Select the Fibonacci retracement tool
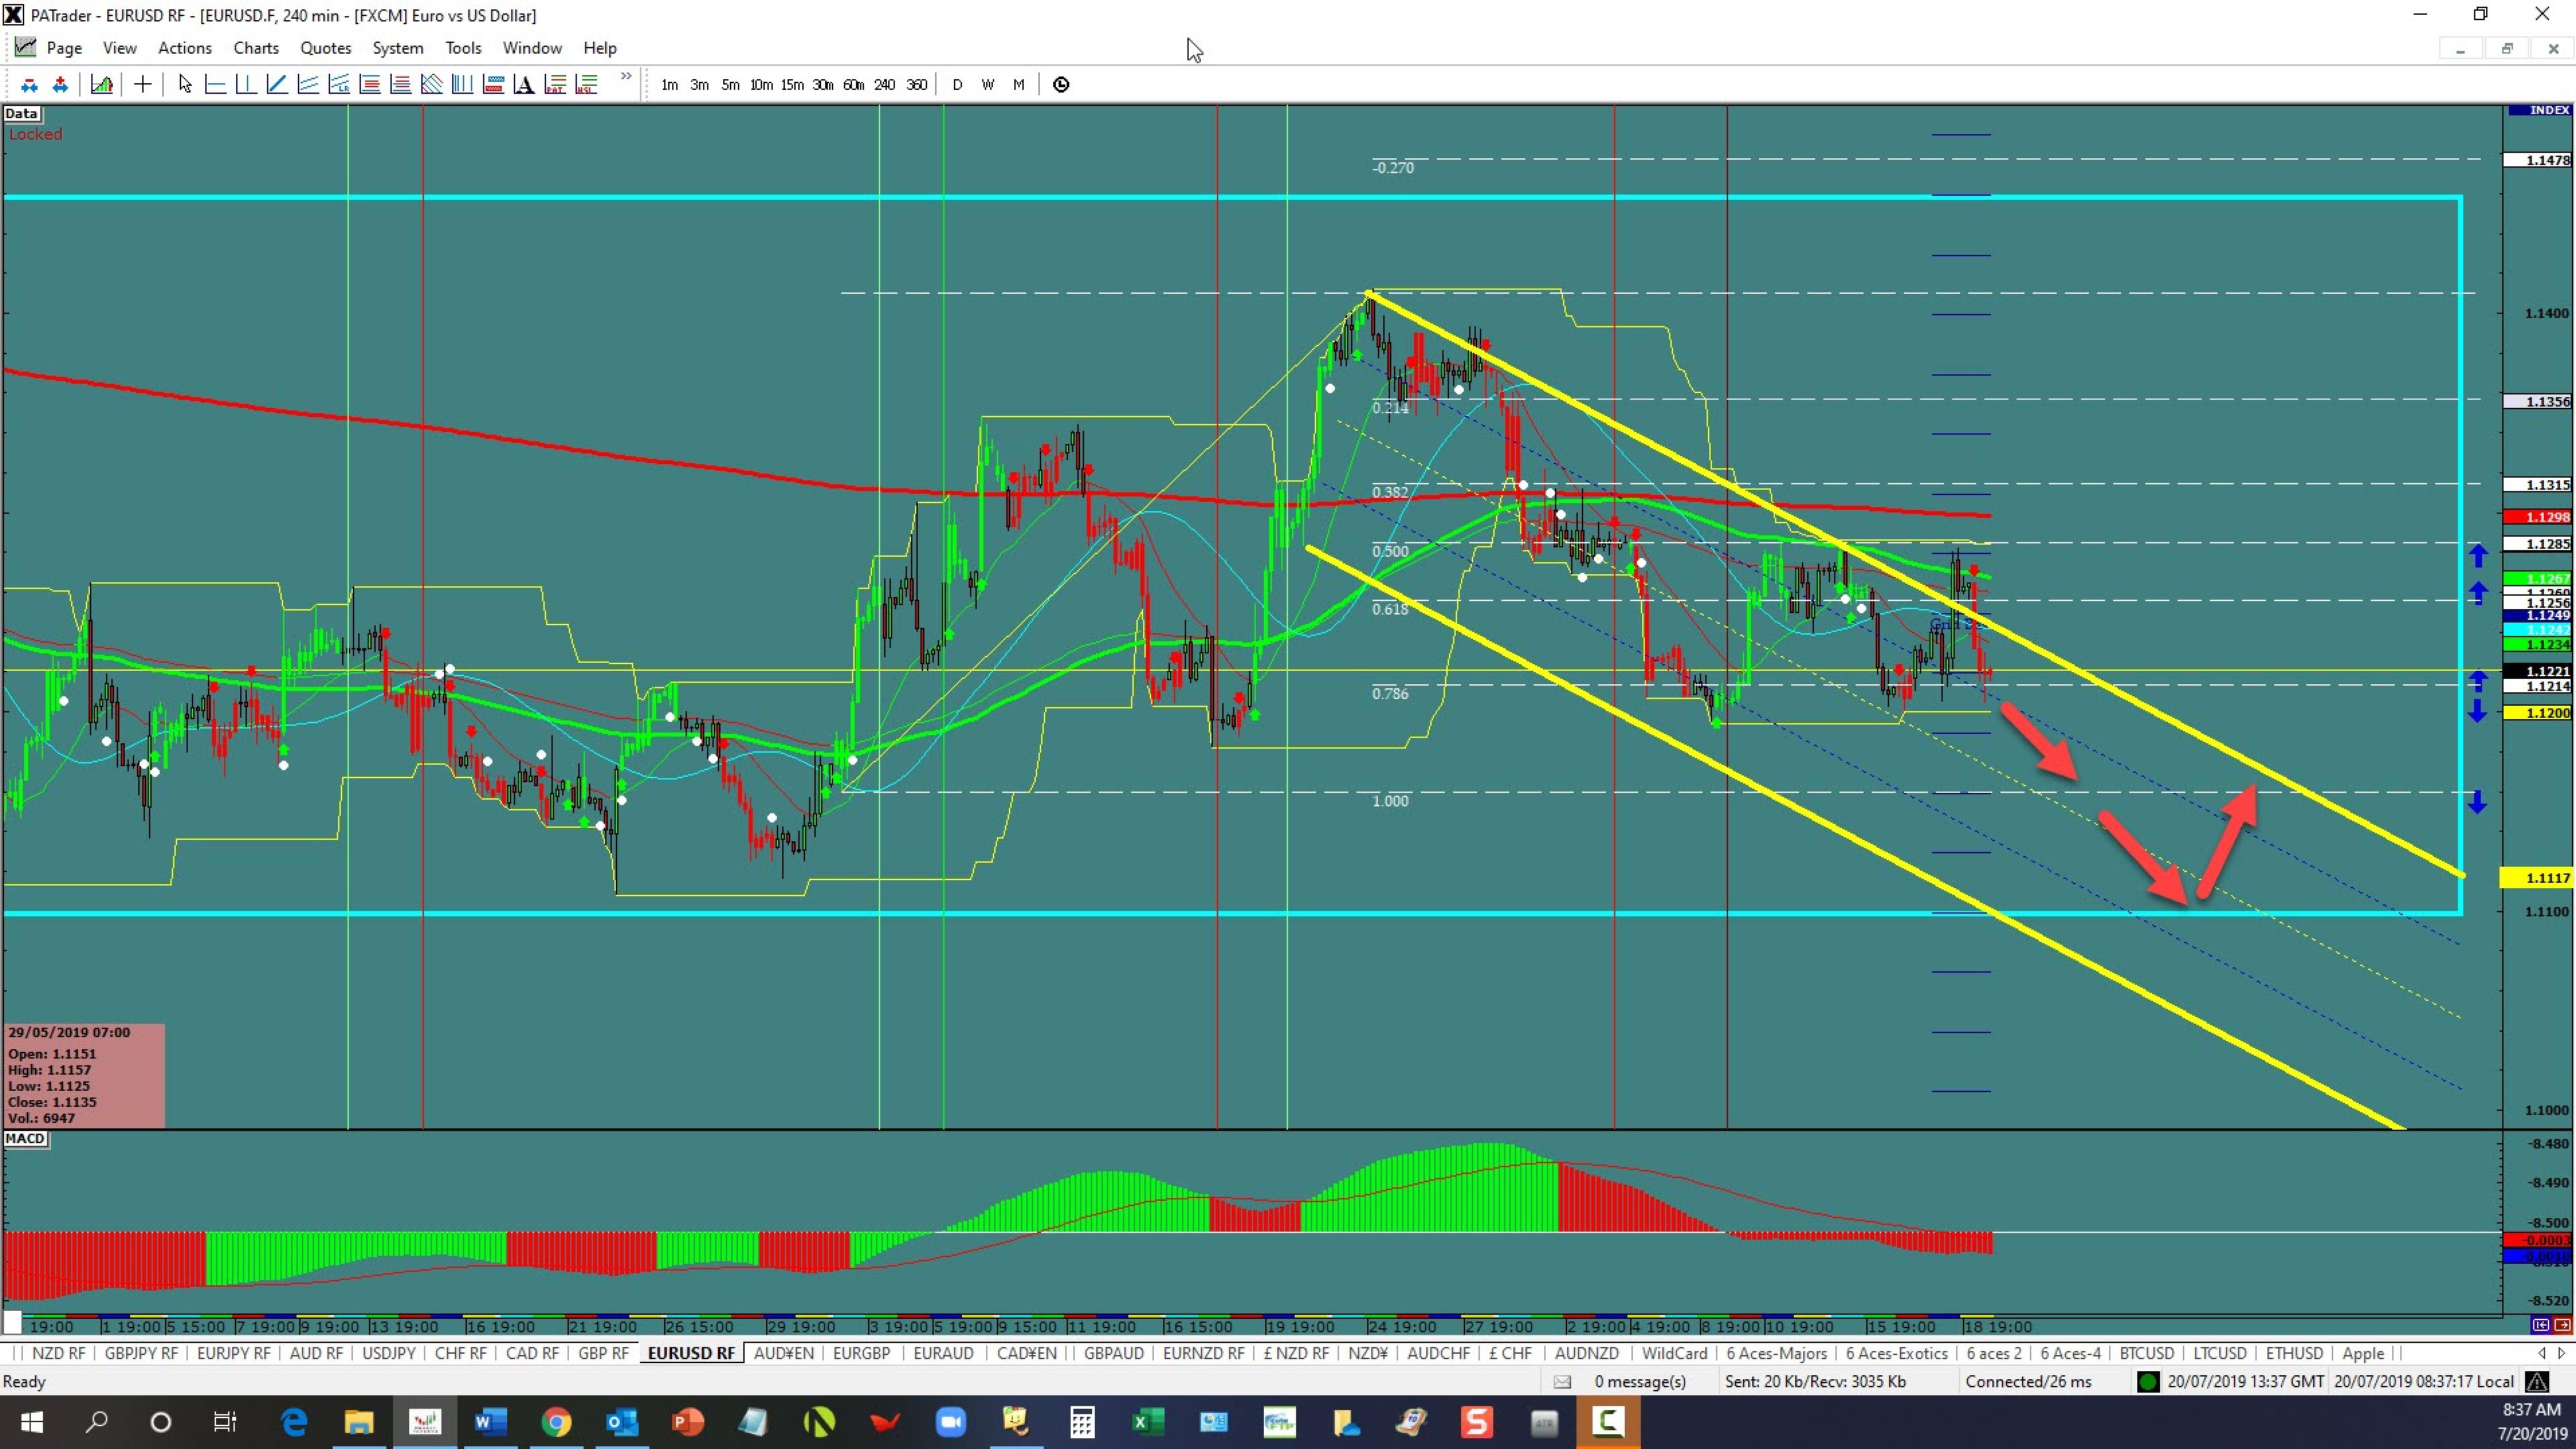The image size is (2576, 1449). point(370,85)
